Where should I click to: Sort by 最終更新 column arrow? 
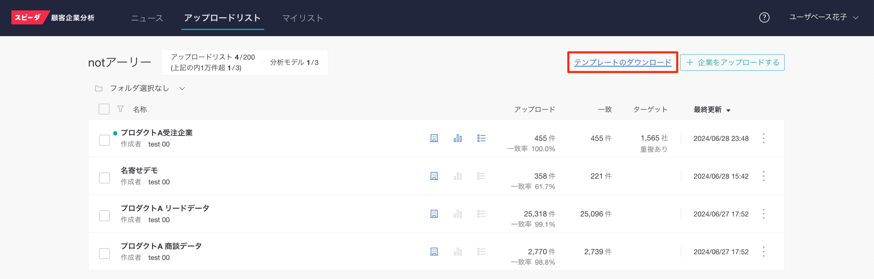pos(728,110)
